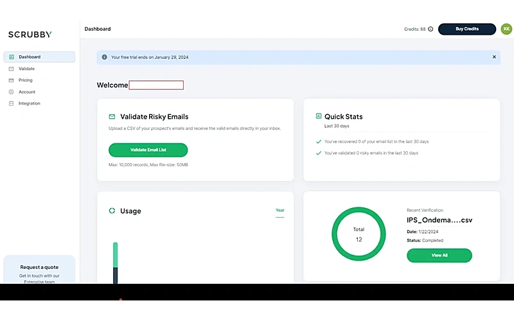Image resolution: width=514 pixels, height=321 pixels.
Task: Click the Date: 1/22/2024 text
Action: pos(422,232)
